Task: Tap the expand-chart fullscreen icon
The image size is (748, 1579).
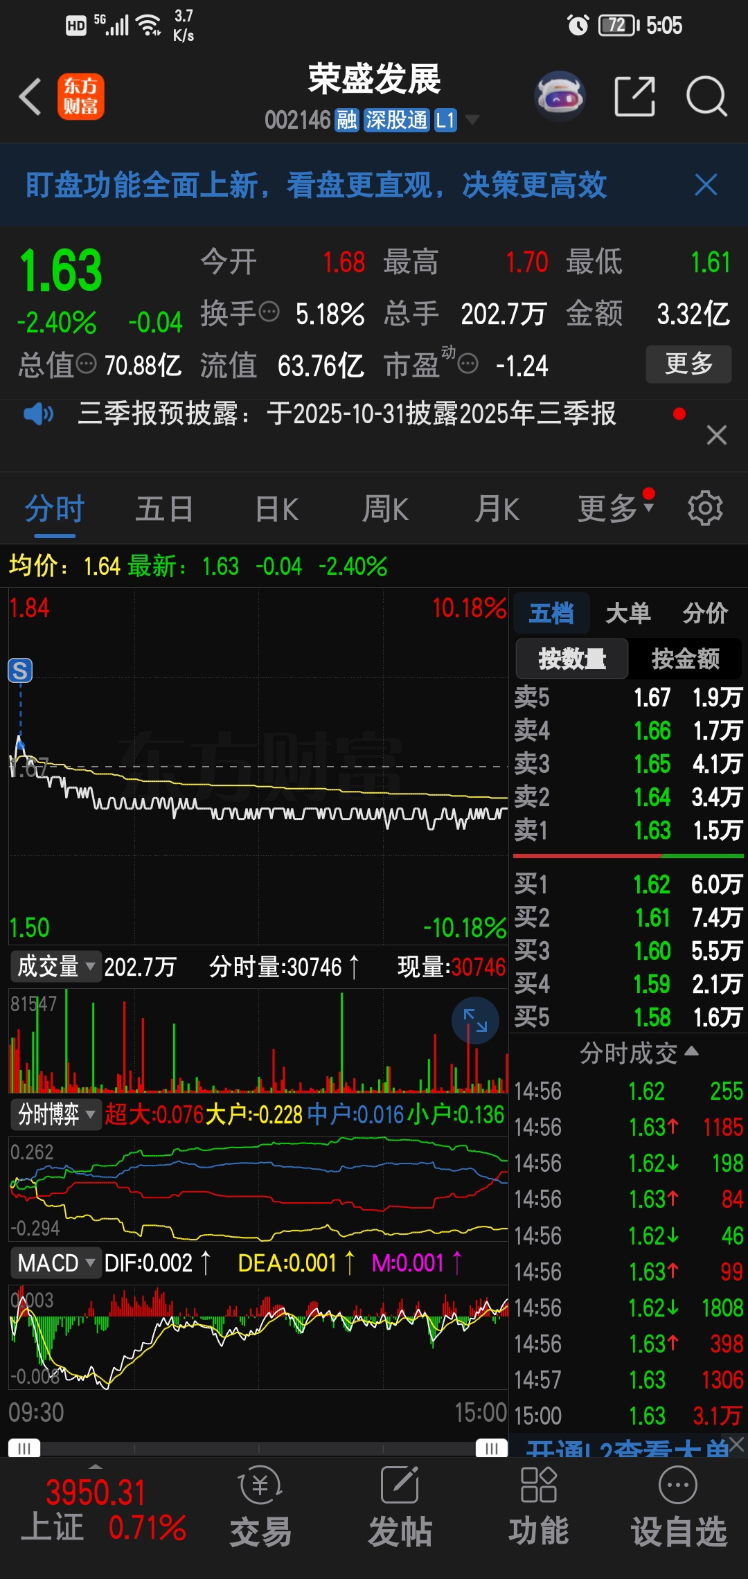Action: click(x=475, y=1020)
